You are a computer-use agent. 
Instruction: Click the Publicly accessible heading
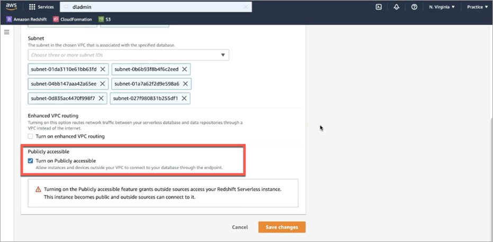click(x=48, y=152)
